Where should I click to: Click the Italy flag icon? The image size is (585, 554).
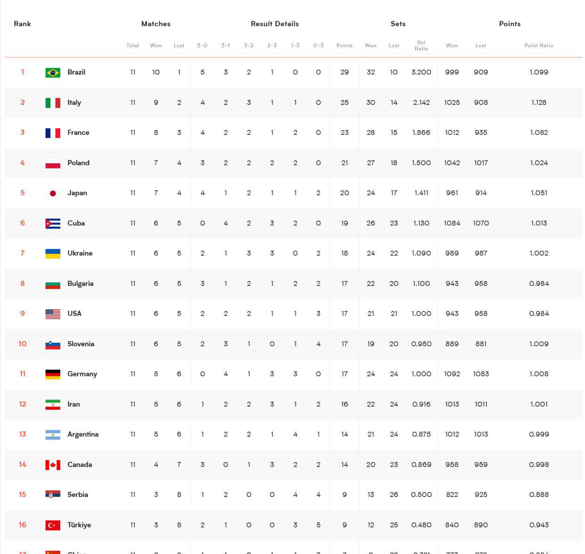[53, 103]
